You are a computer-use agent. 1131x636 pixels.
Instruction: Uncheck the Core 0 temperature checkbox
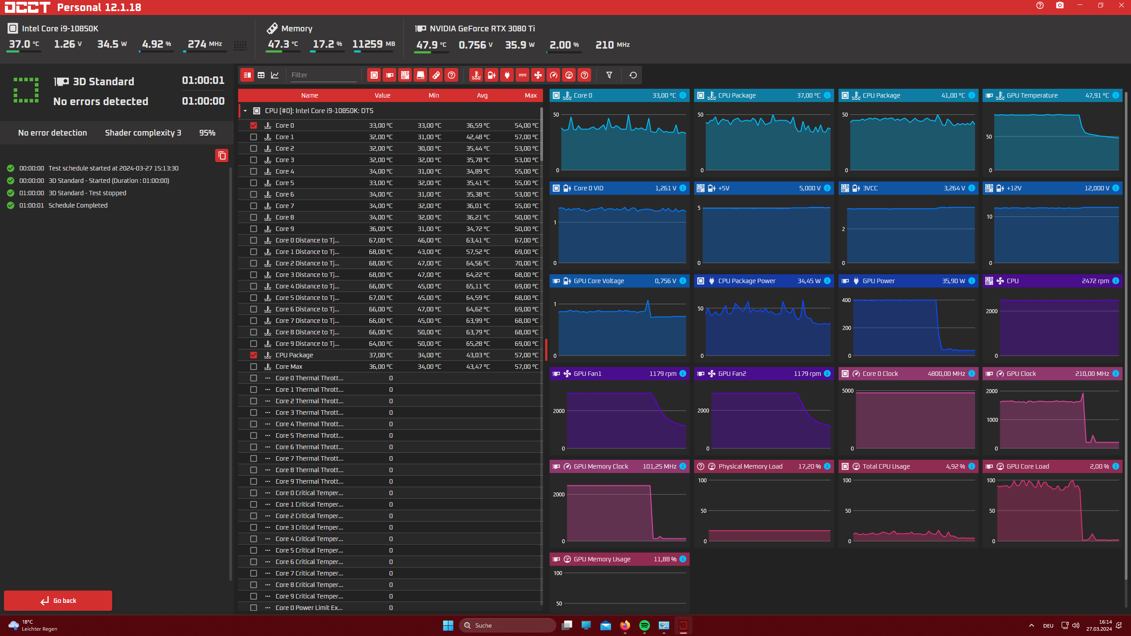point(254,125)
